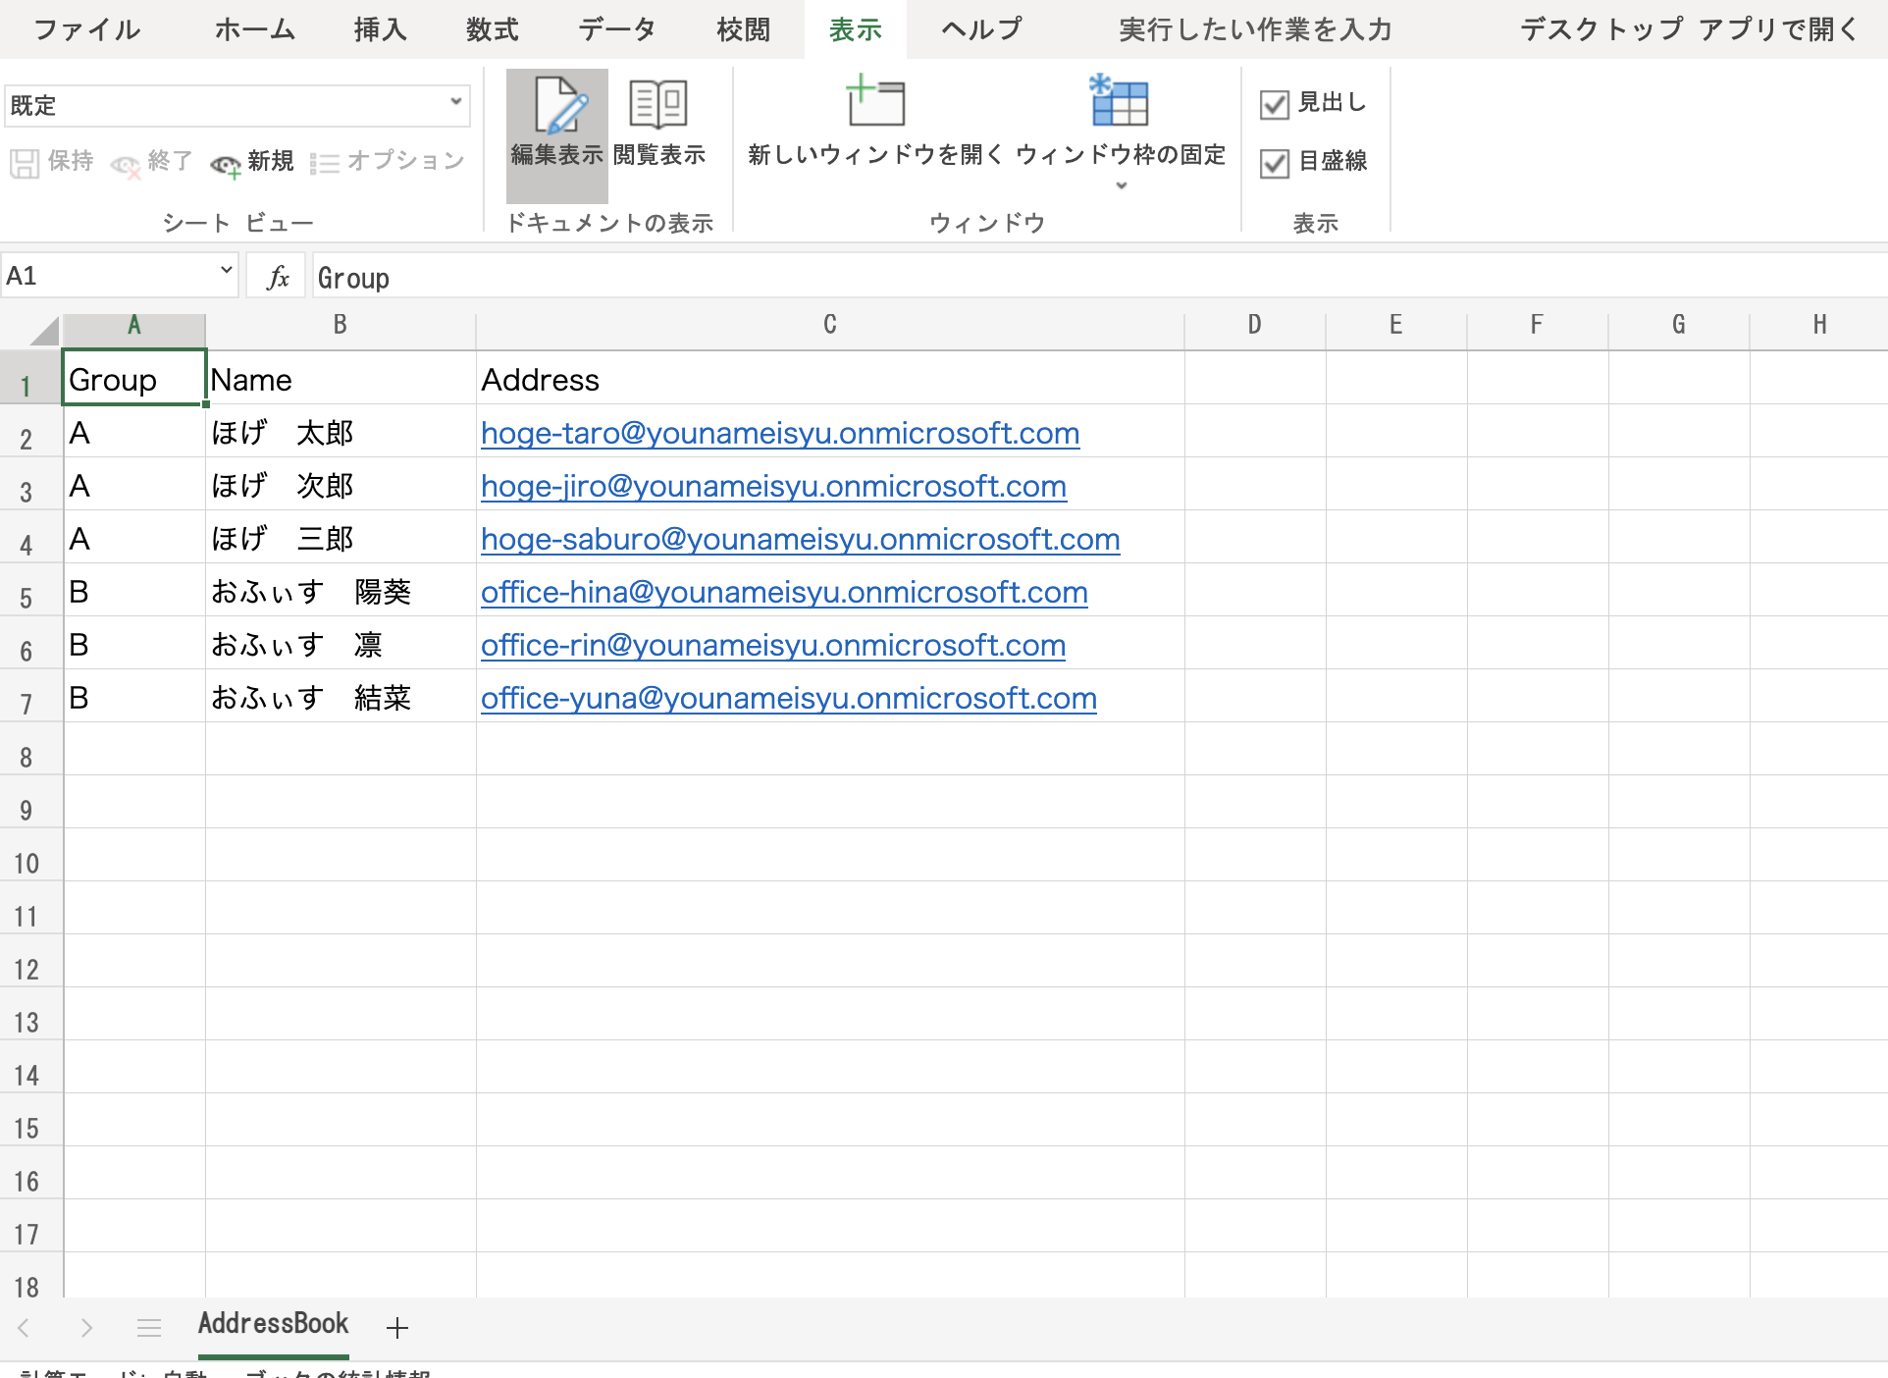1888x1378 pixels.
Task: Add a new worksheet with the plus button
Action: tap(396, 1327)
